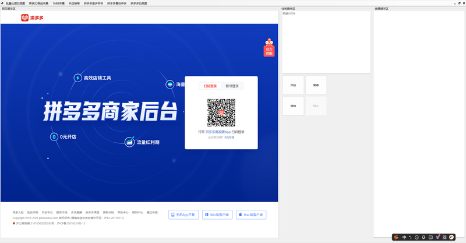
Task: Open the 开放平台 footer link
Action: click(x=47, y=212)
